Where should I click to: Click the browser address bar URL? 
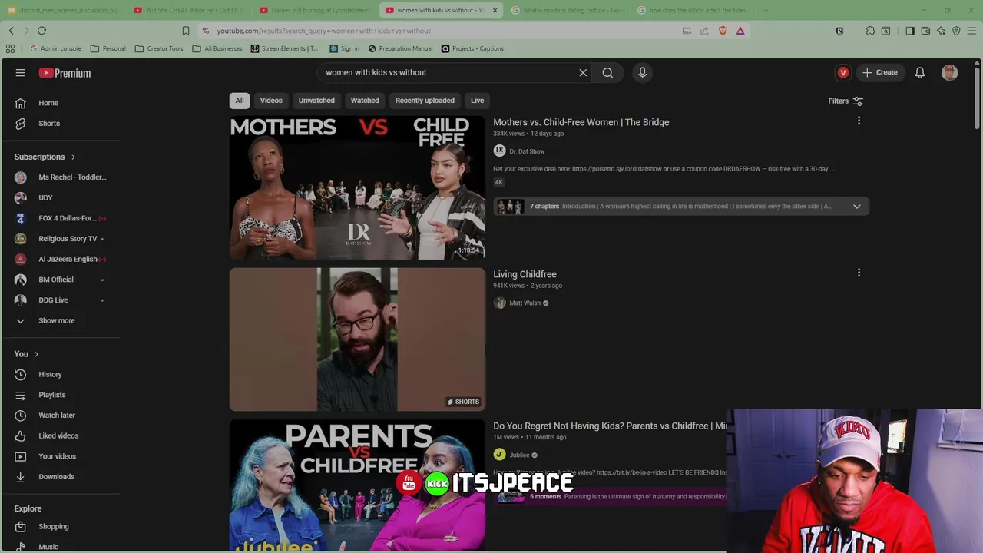323,31
